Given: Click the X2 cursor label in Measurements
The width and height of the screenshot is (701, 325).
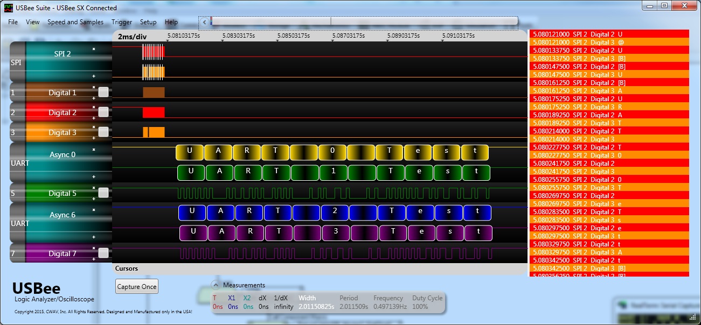Looking at the screenshot, I should click(x=247, y=298).
